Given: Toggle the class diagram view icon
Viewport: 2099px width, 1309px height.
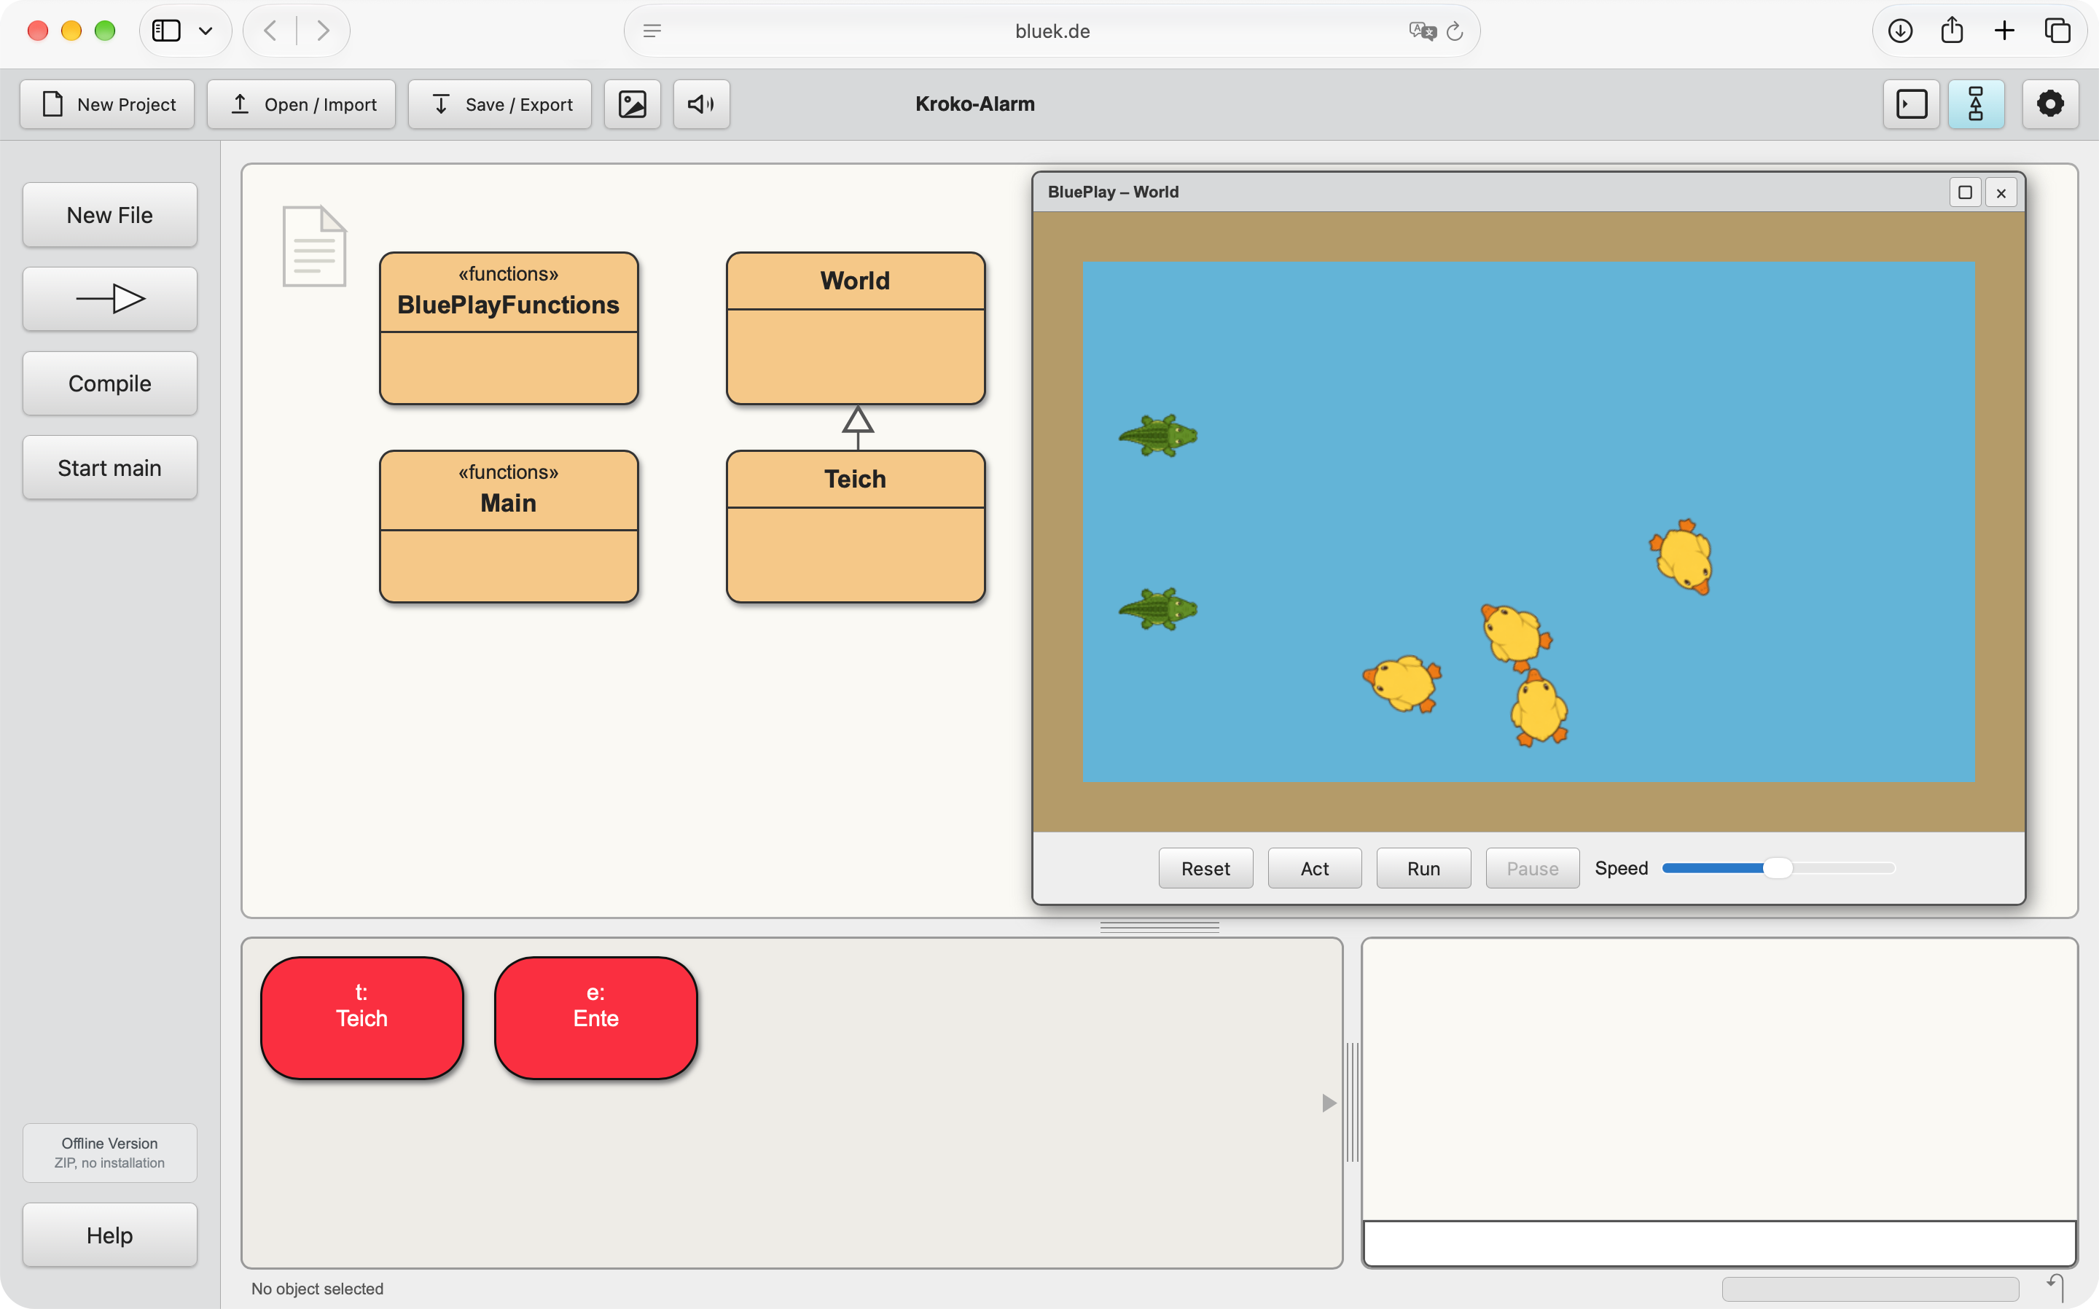Looking at the screenshot, I should click(x=1976, y=104).
